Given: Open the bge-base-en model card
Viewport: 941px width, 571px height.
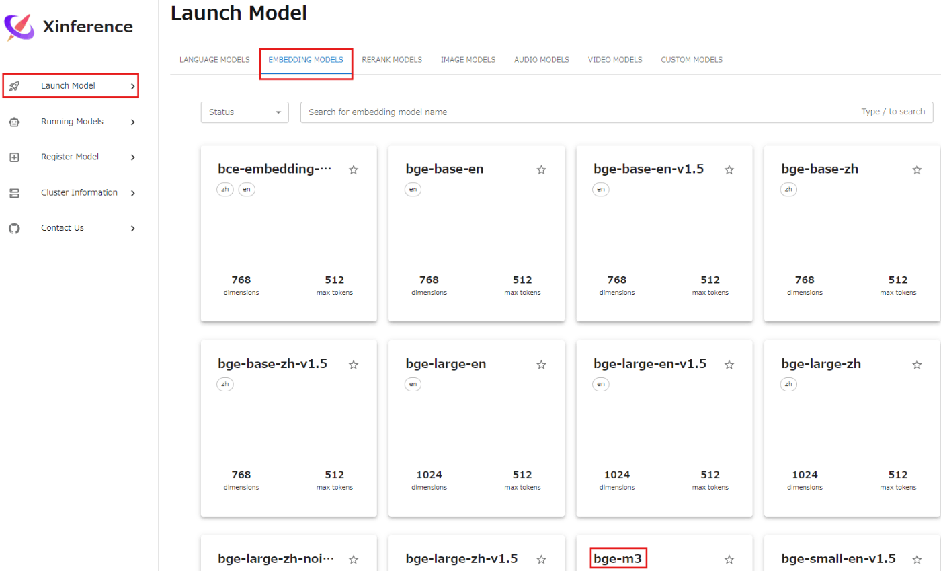Looking at the screenshot, I should pos(477,233).
